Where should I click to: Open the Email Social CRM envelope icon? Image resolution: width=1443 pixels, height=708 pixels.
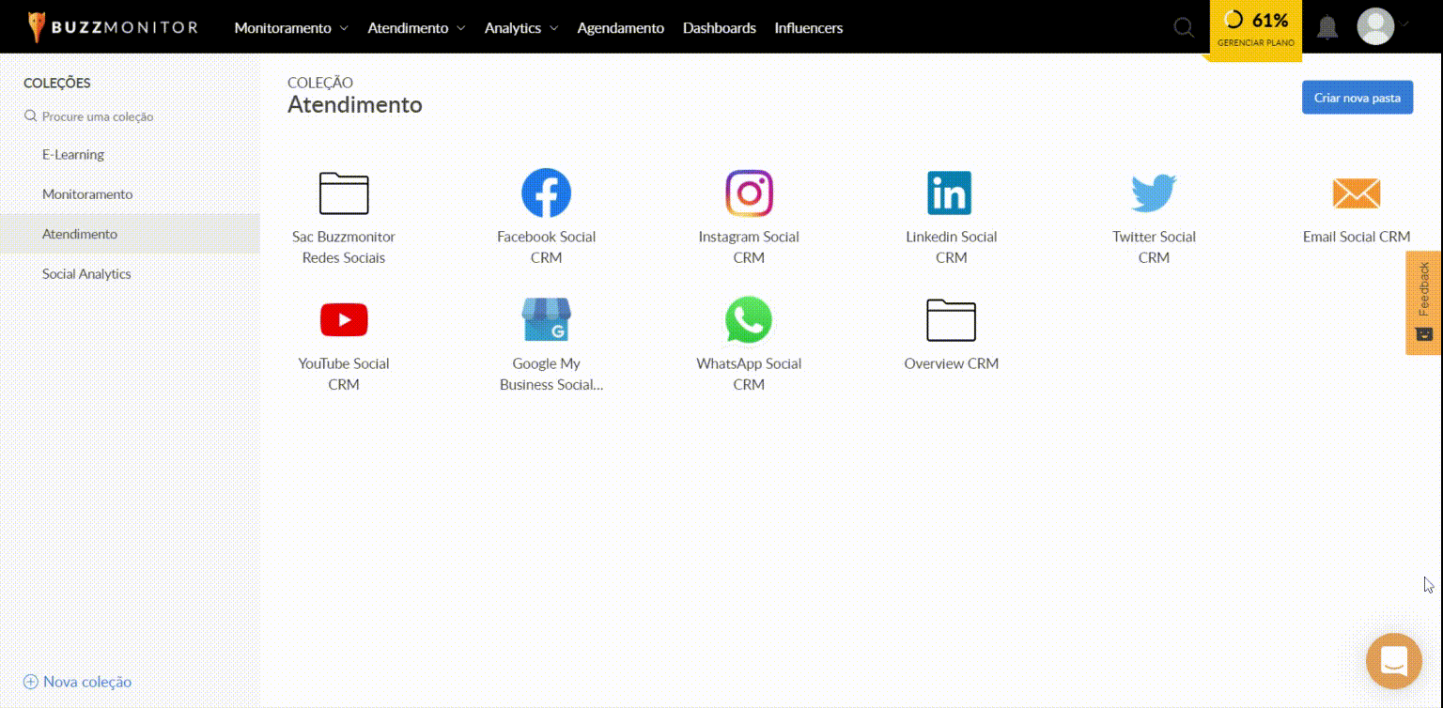click(x=1356, y=193)
